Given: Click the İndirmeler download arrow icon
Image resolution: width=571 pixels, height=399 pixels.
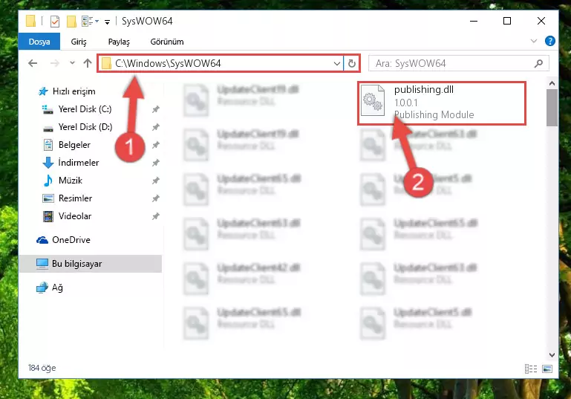Looking at the screenshot, I should click(48, 163).
